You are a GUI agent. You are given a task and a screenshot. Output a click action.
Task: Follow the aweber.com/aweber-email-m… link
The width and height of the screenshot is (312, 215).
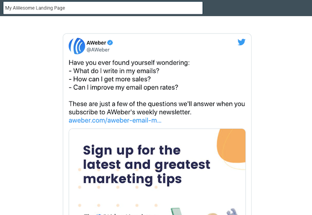click(115, 121)
